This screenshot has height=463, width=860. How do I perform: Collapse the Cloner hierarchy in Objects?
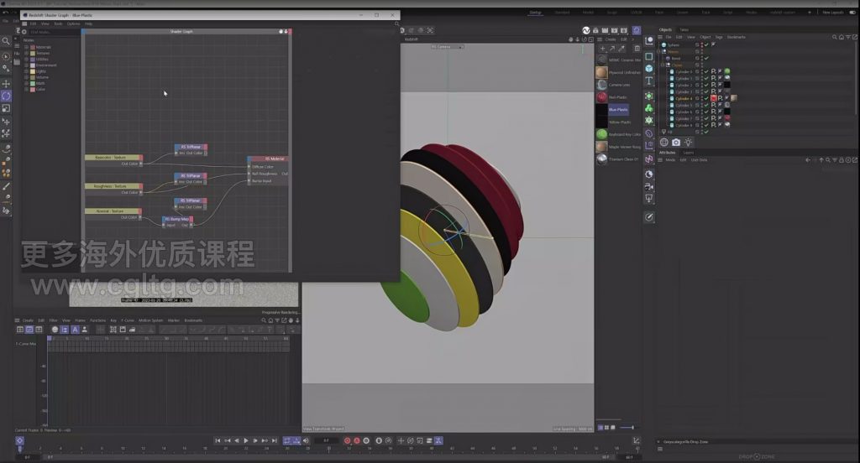(x=663, y=65)
